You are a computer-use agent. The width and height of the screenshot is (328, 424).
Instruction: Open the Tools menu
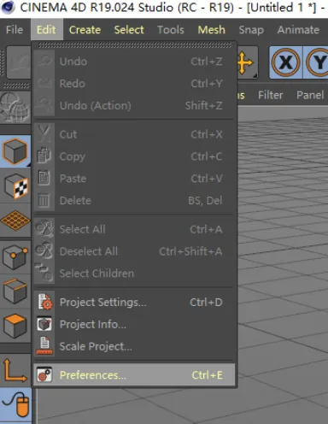click(x=171, y=30)
